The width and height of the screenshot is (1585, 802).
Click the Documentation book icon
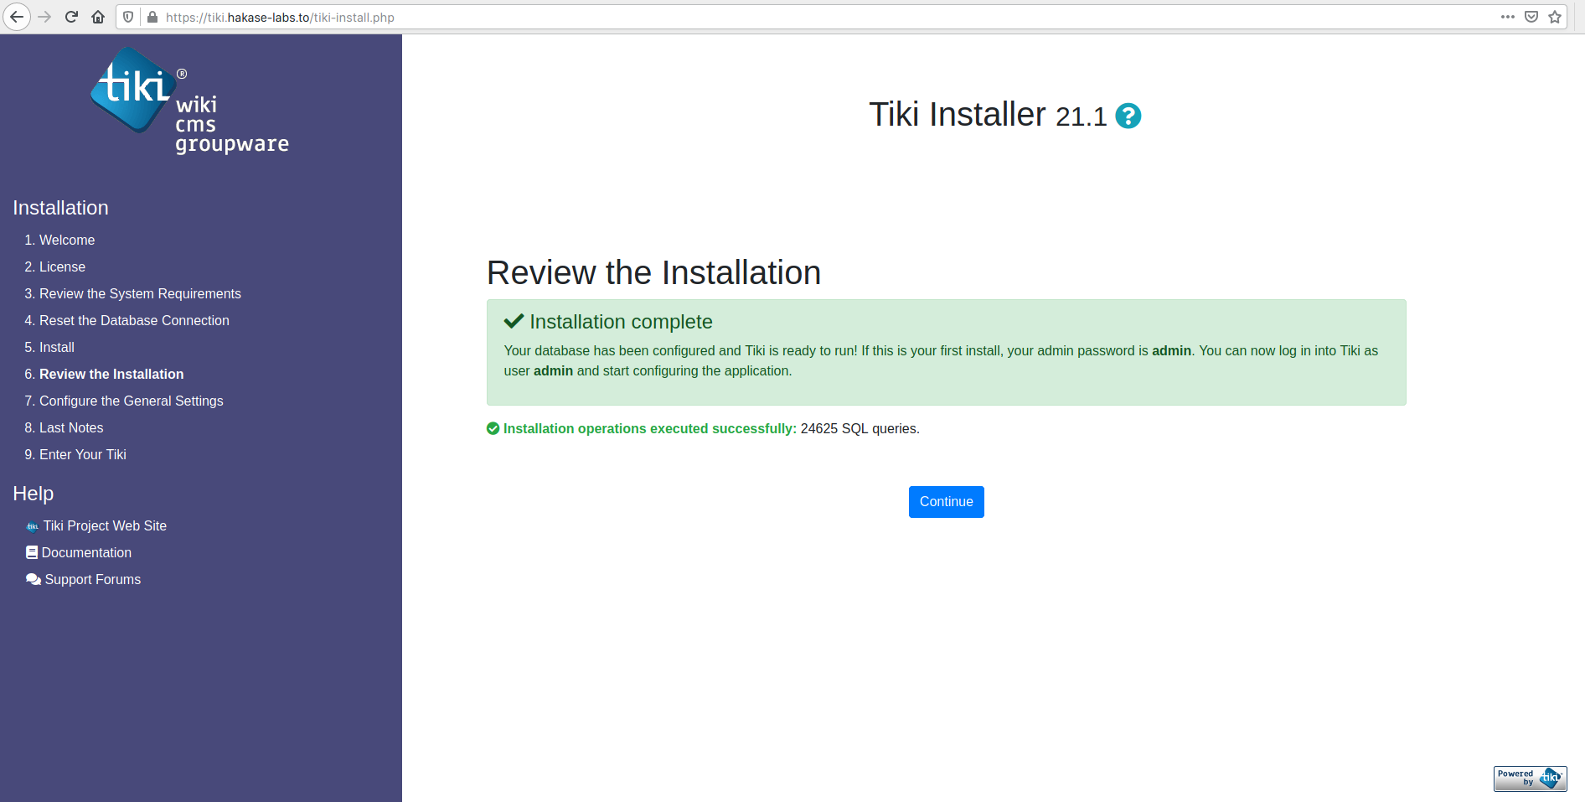[32, 552]
